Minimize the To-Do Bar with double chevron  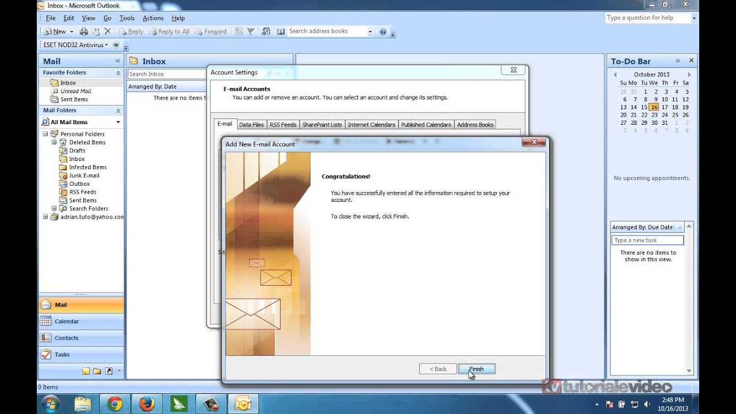pyautogui.click(x=677, y=60)
